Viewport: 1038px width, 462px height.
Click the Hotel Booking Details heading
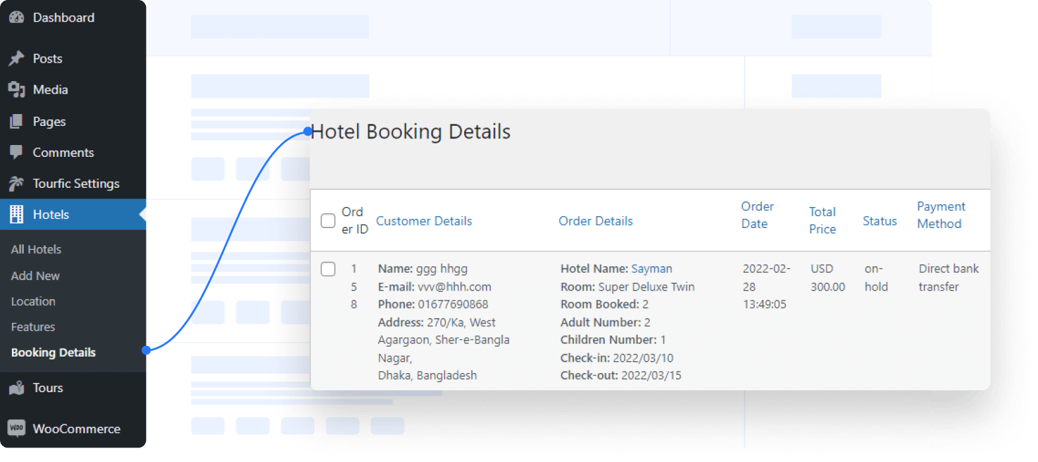(x=411, y=132)
